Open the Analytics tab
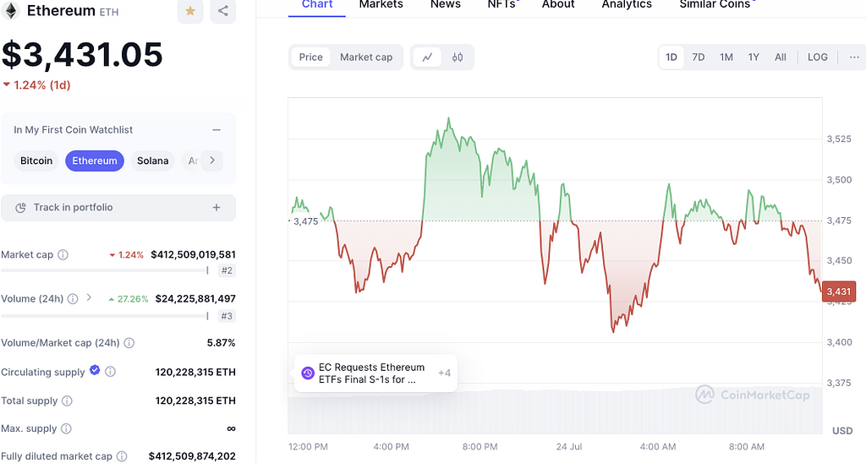The height and width of the screenshot is (463, 866). click(x=627, y=4)
